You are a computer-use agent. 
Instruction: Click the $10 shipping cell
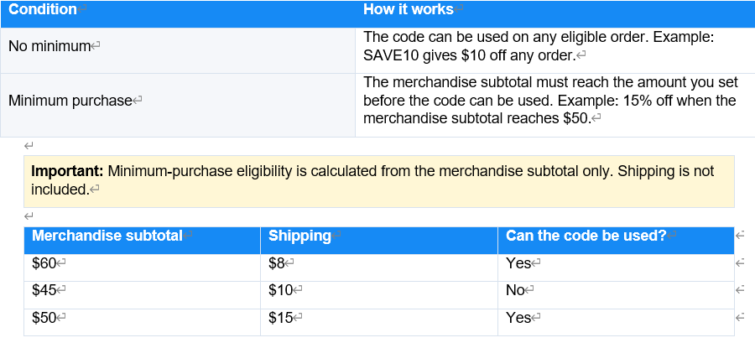click(379, 295)
